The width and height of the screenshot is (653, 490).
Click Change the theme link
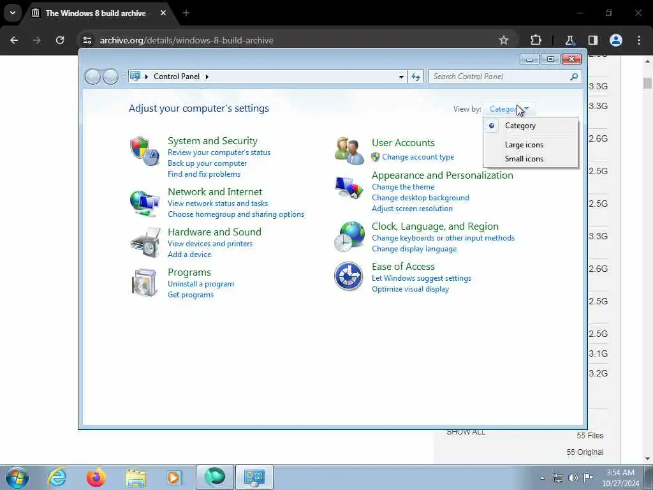click(x=403, y=187)
